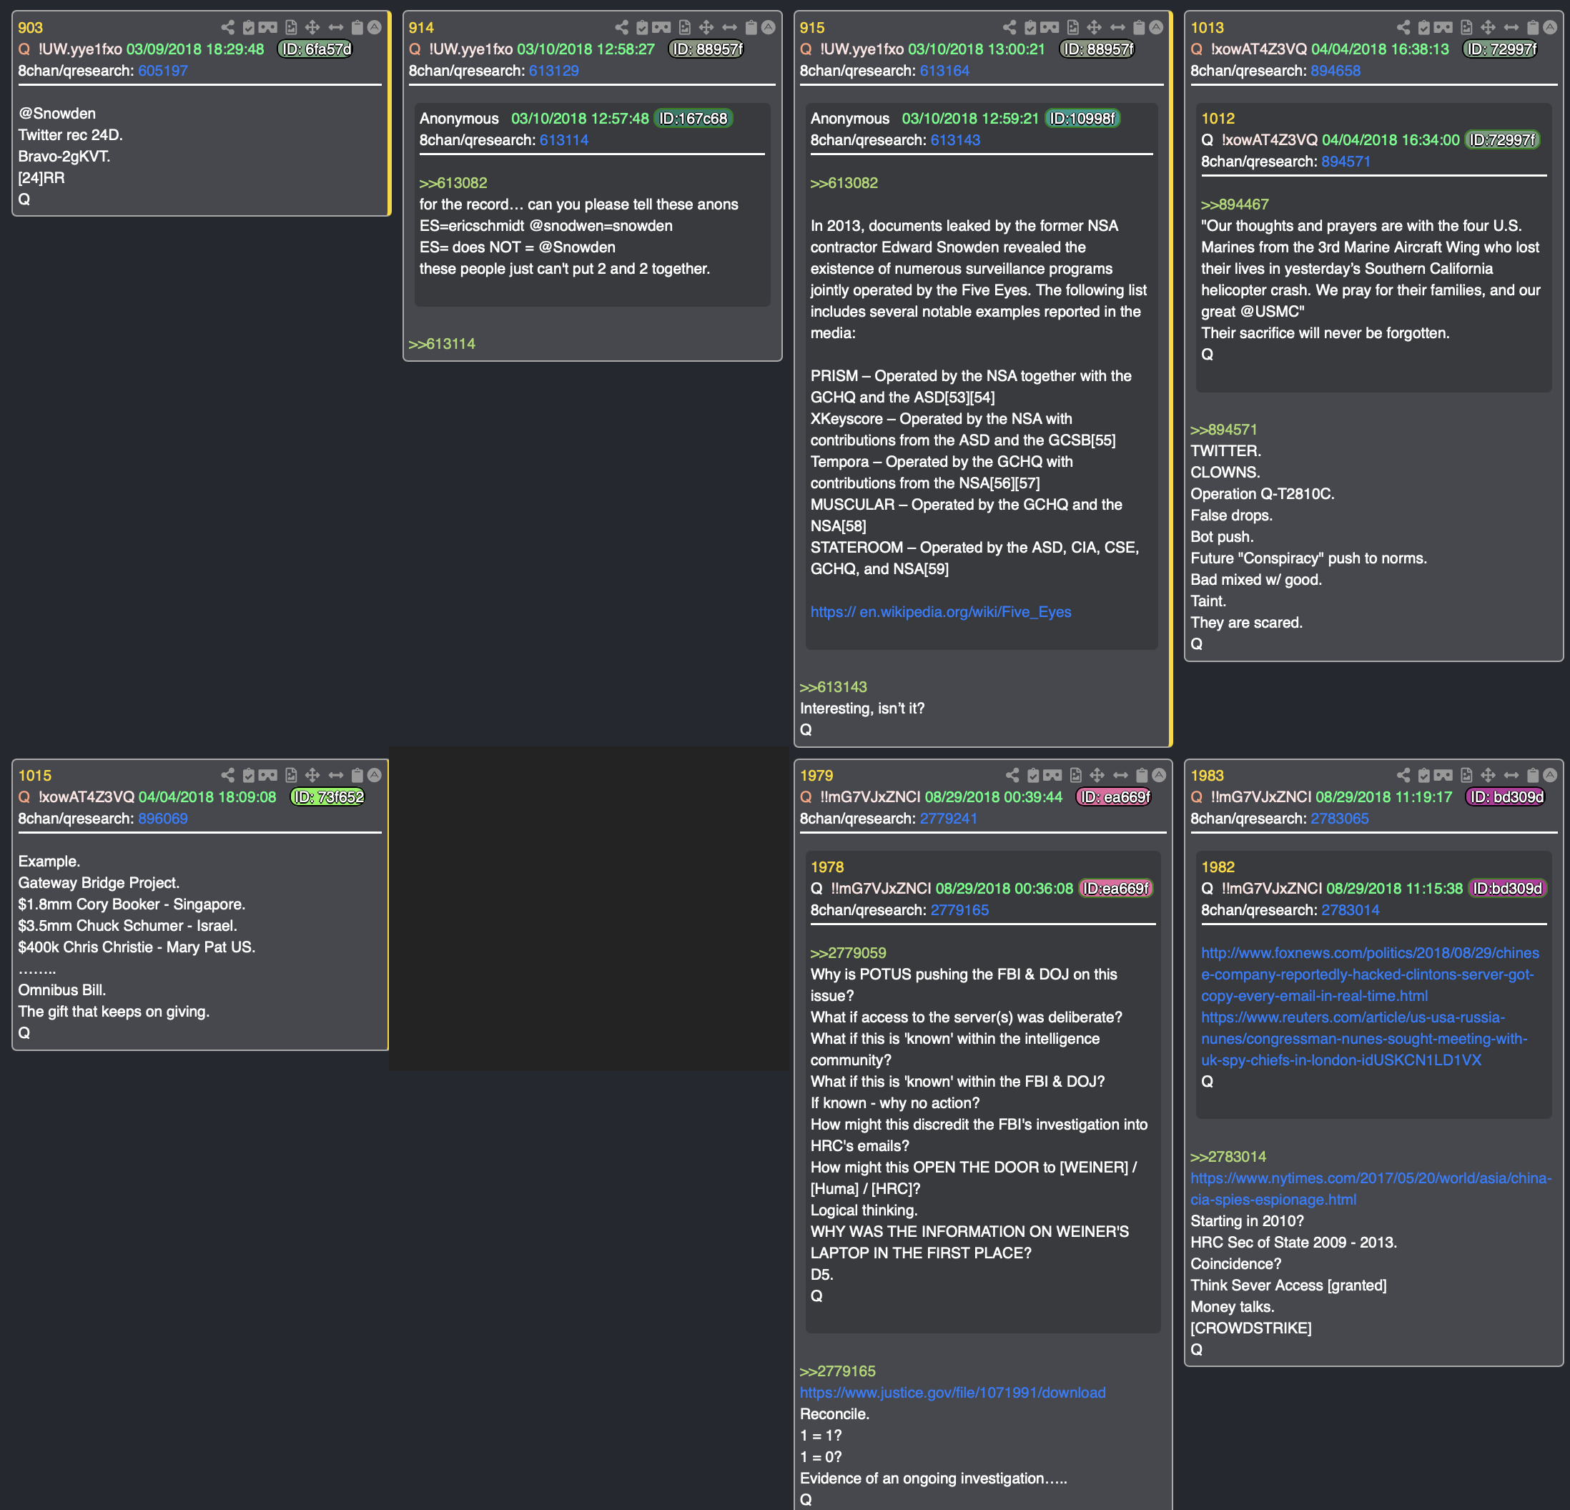This screenshot has height=1510, width=1570.
Task: Click the four-way move arrows icon on post 903
Action: pyautogui.click(x=312, y=28)
